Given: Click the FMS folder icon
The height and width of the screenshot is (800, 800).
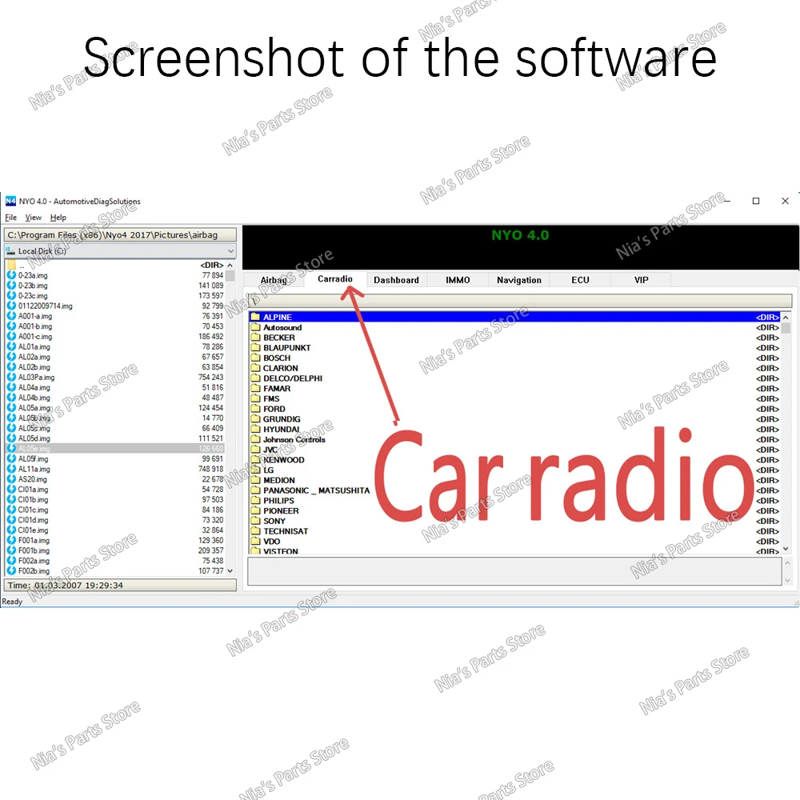Looking at the screenshot, I should click(x=256, y=398).
